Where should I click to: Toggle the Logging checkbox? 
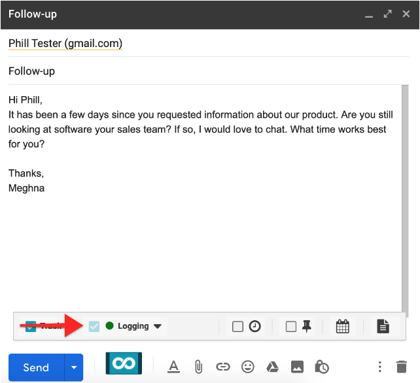tap(94, 326)
